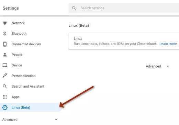The image size is (179, 125).
Task: Click the Settings title text
Action: 11,8
